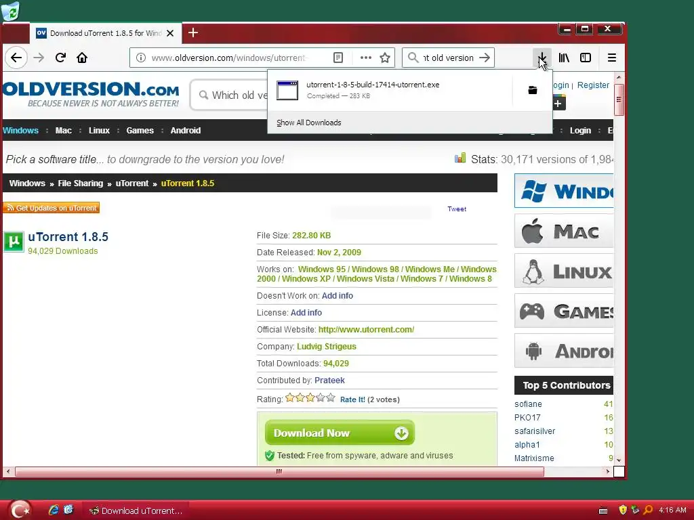Show sidebars with the sidebar icon
The height and width of the screenshot is (520, 694).
click(585, 58)
